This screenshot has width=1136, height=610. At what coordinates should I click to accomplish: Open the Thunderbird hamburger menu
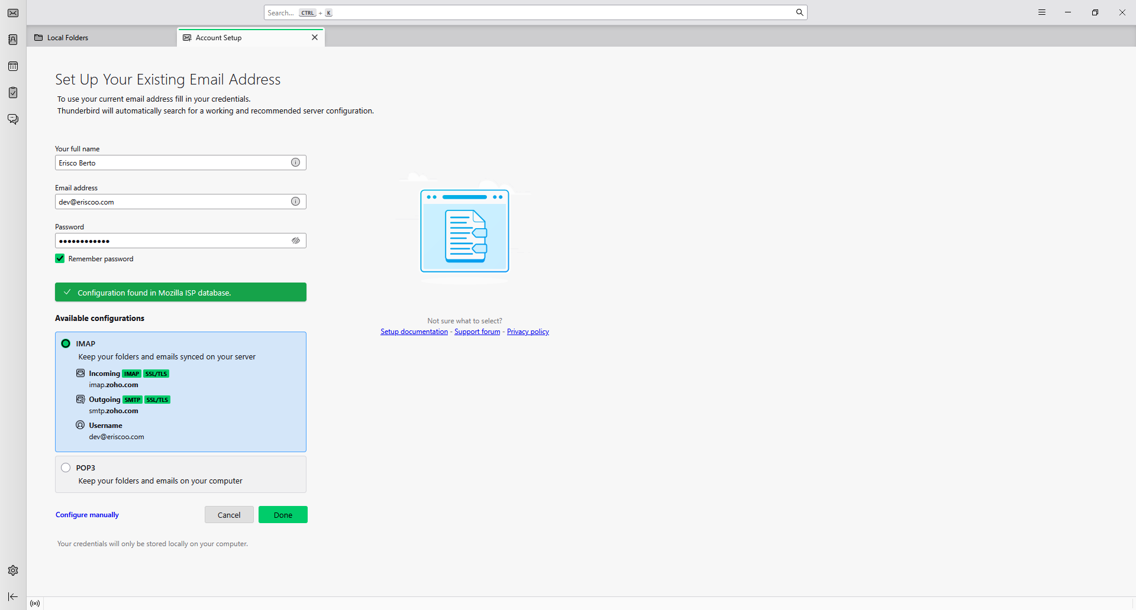(x=1042, y=12)
